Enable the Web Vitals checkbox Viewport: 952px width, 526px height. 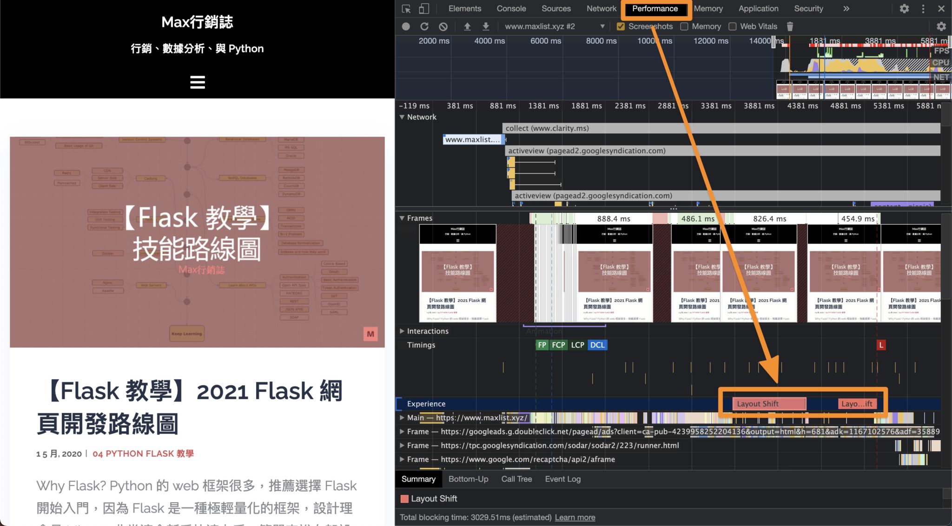[733, 26]
